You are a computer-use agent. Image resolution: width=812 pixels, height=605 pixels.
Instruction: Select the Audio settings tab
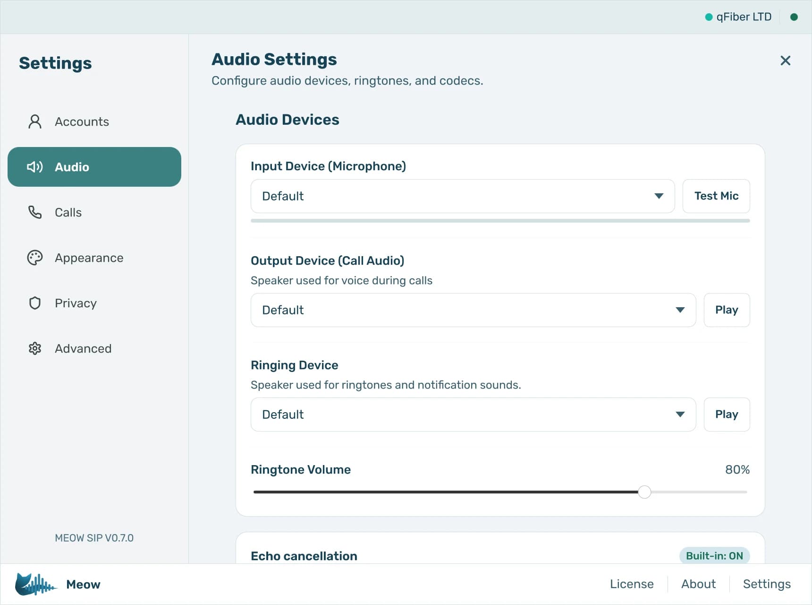(94, 167)
